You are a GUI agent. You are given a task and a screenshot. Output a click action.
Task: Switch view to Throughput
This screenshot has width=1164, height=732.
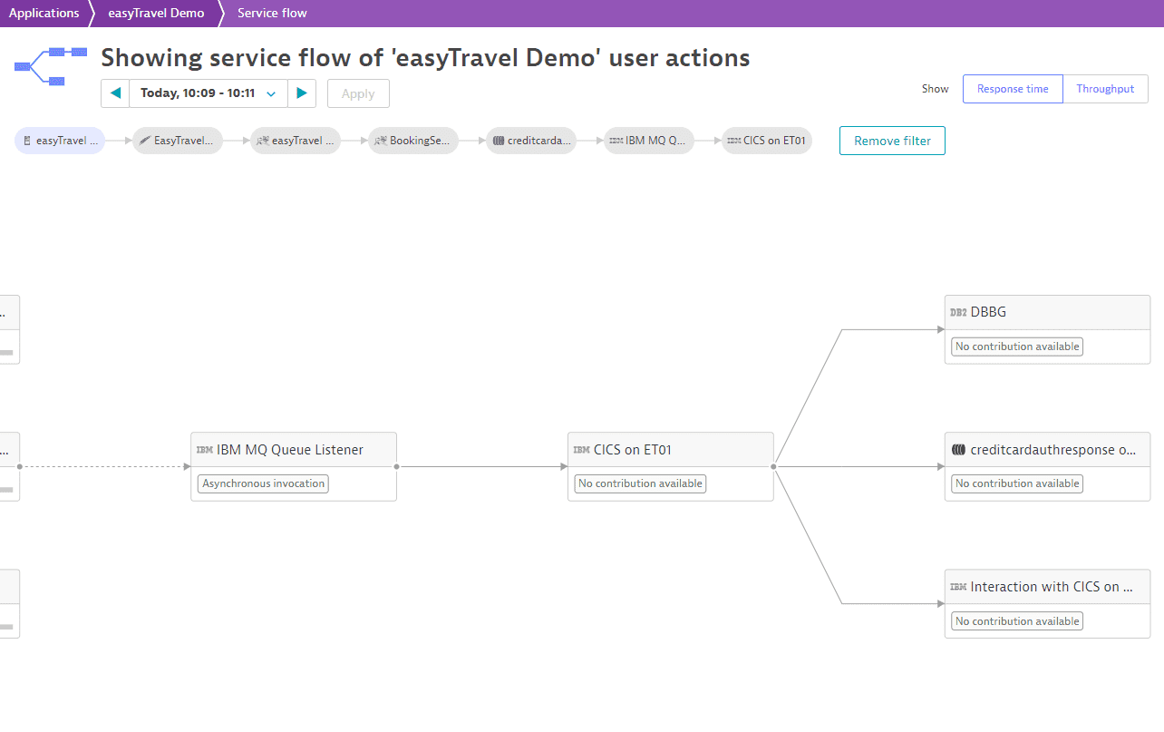(x=1105, y=89)
